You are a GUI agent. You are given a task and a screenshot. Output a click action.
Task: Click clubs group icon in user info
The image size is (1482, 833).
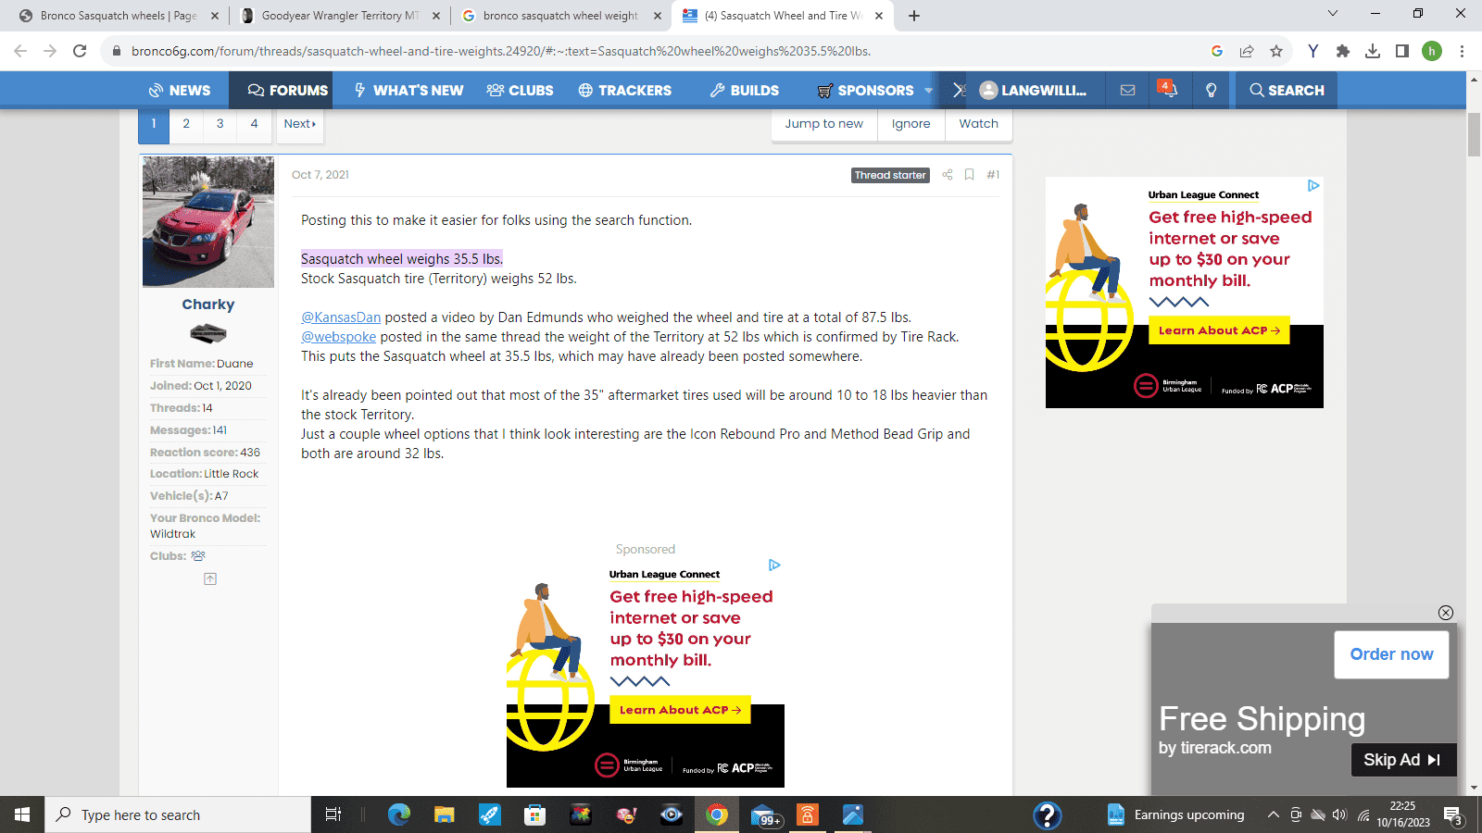click(198, 556)
